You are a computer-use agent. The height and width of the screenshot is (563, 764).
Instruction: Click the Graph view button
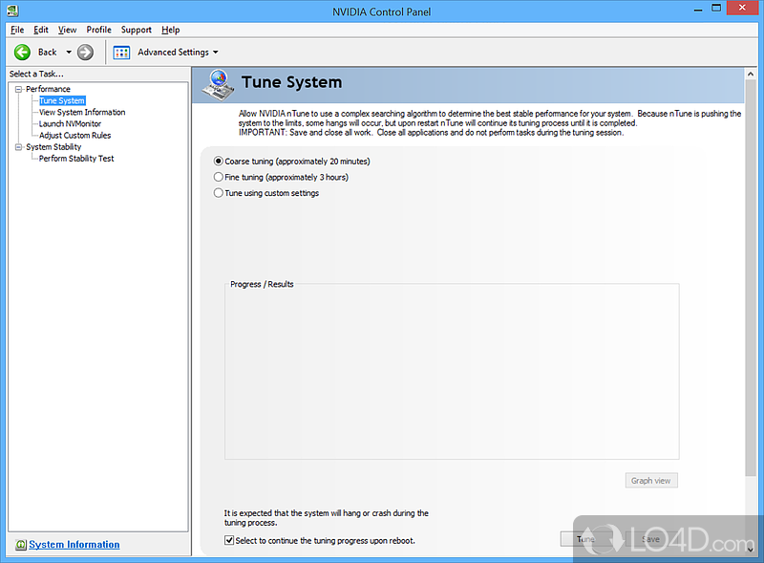tap(651, 481)
